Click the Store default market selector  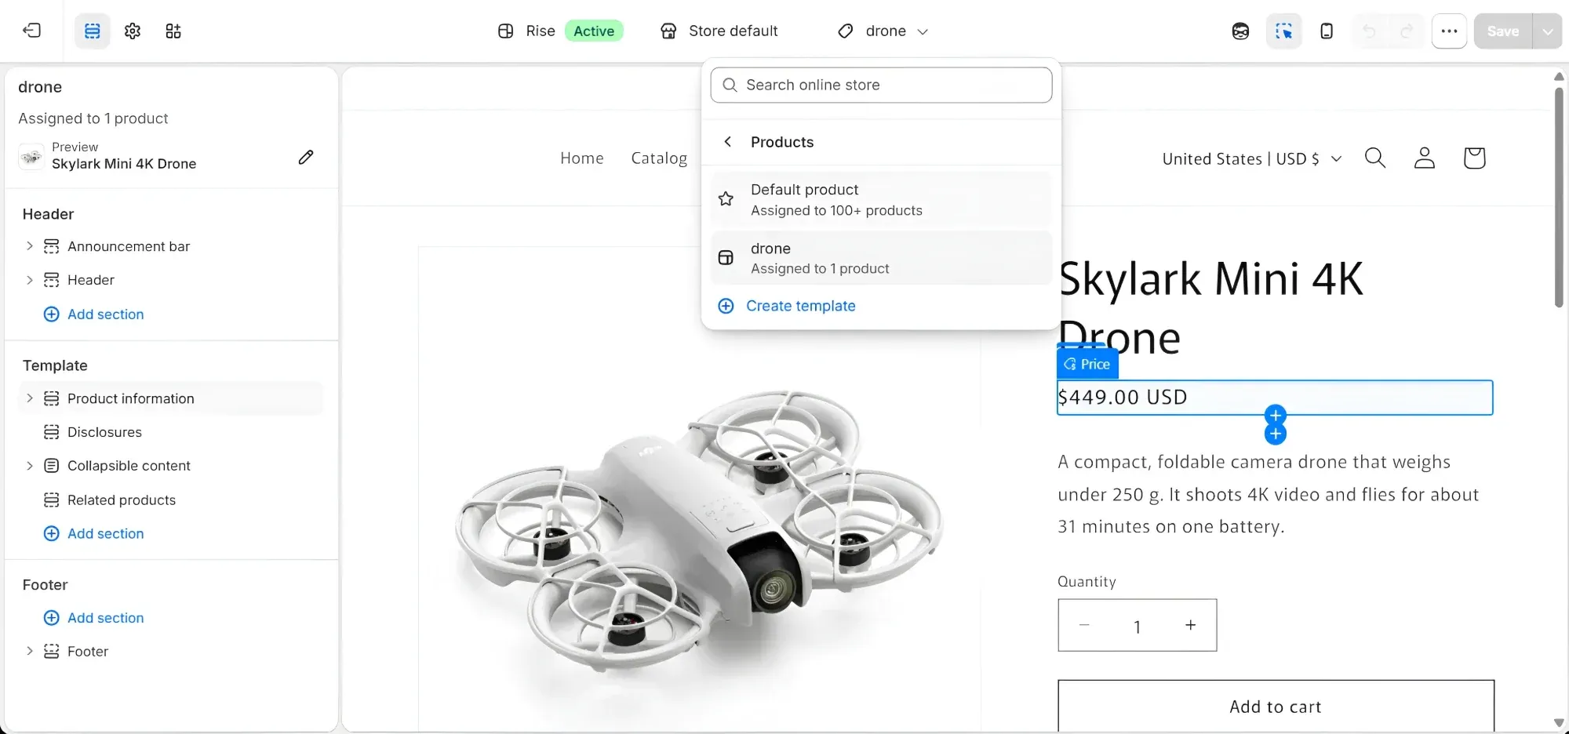719,31
